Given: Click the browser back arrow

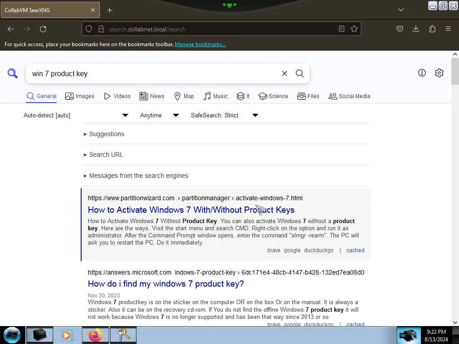Looking at the screenshot, I should tap(11, 29).
